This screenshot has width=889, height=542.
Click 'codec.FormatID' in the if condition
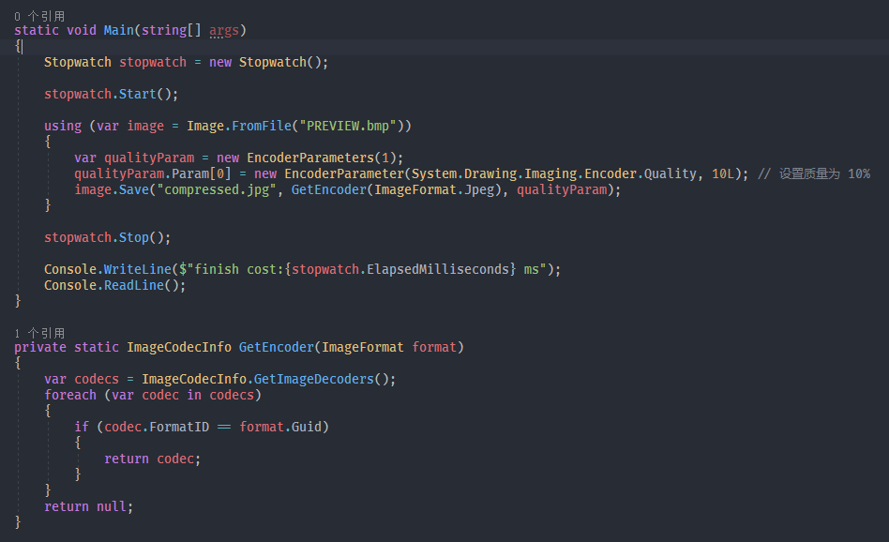[x=157, y=427]
